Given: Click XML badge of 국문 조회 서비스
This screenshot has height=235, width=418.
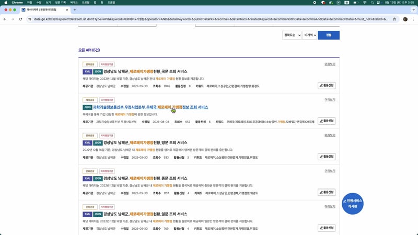Looking at the screenshot, I should click(x=87, y=72).
